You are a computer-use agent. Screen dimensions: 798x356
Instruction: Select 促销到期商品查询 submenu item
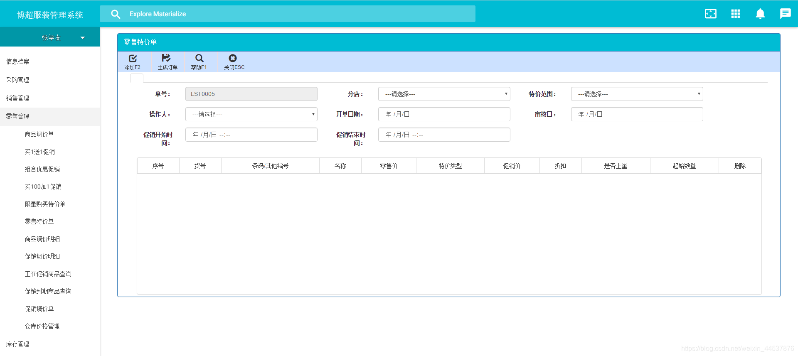pyautogui.click(x=48, y=291)
